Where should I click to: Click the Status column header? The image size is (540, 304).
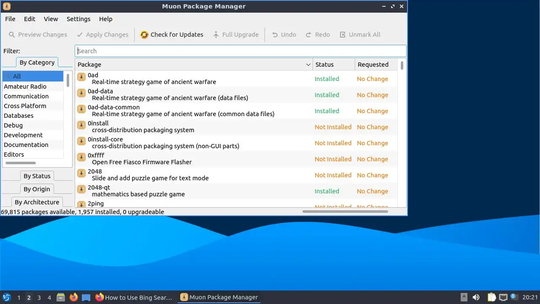pyautogui.click(x=334, y=65)
